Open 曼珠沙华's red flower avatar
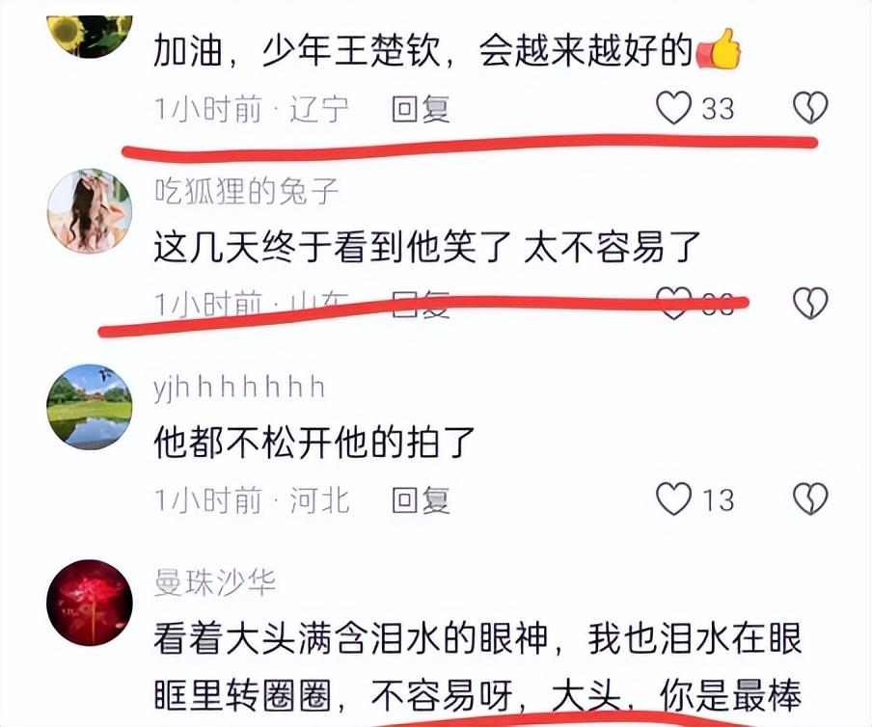 pos(90,603)
